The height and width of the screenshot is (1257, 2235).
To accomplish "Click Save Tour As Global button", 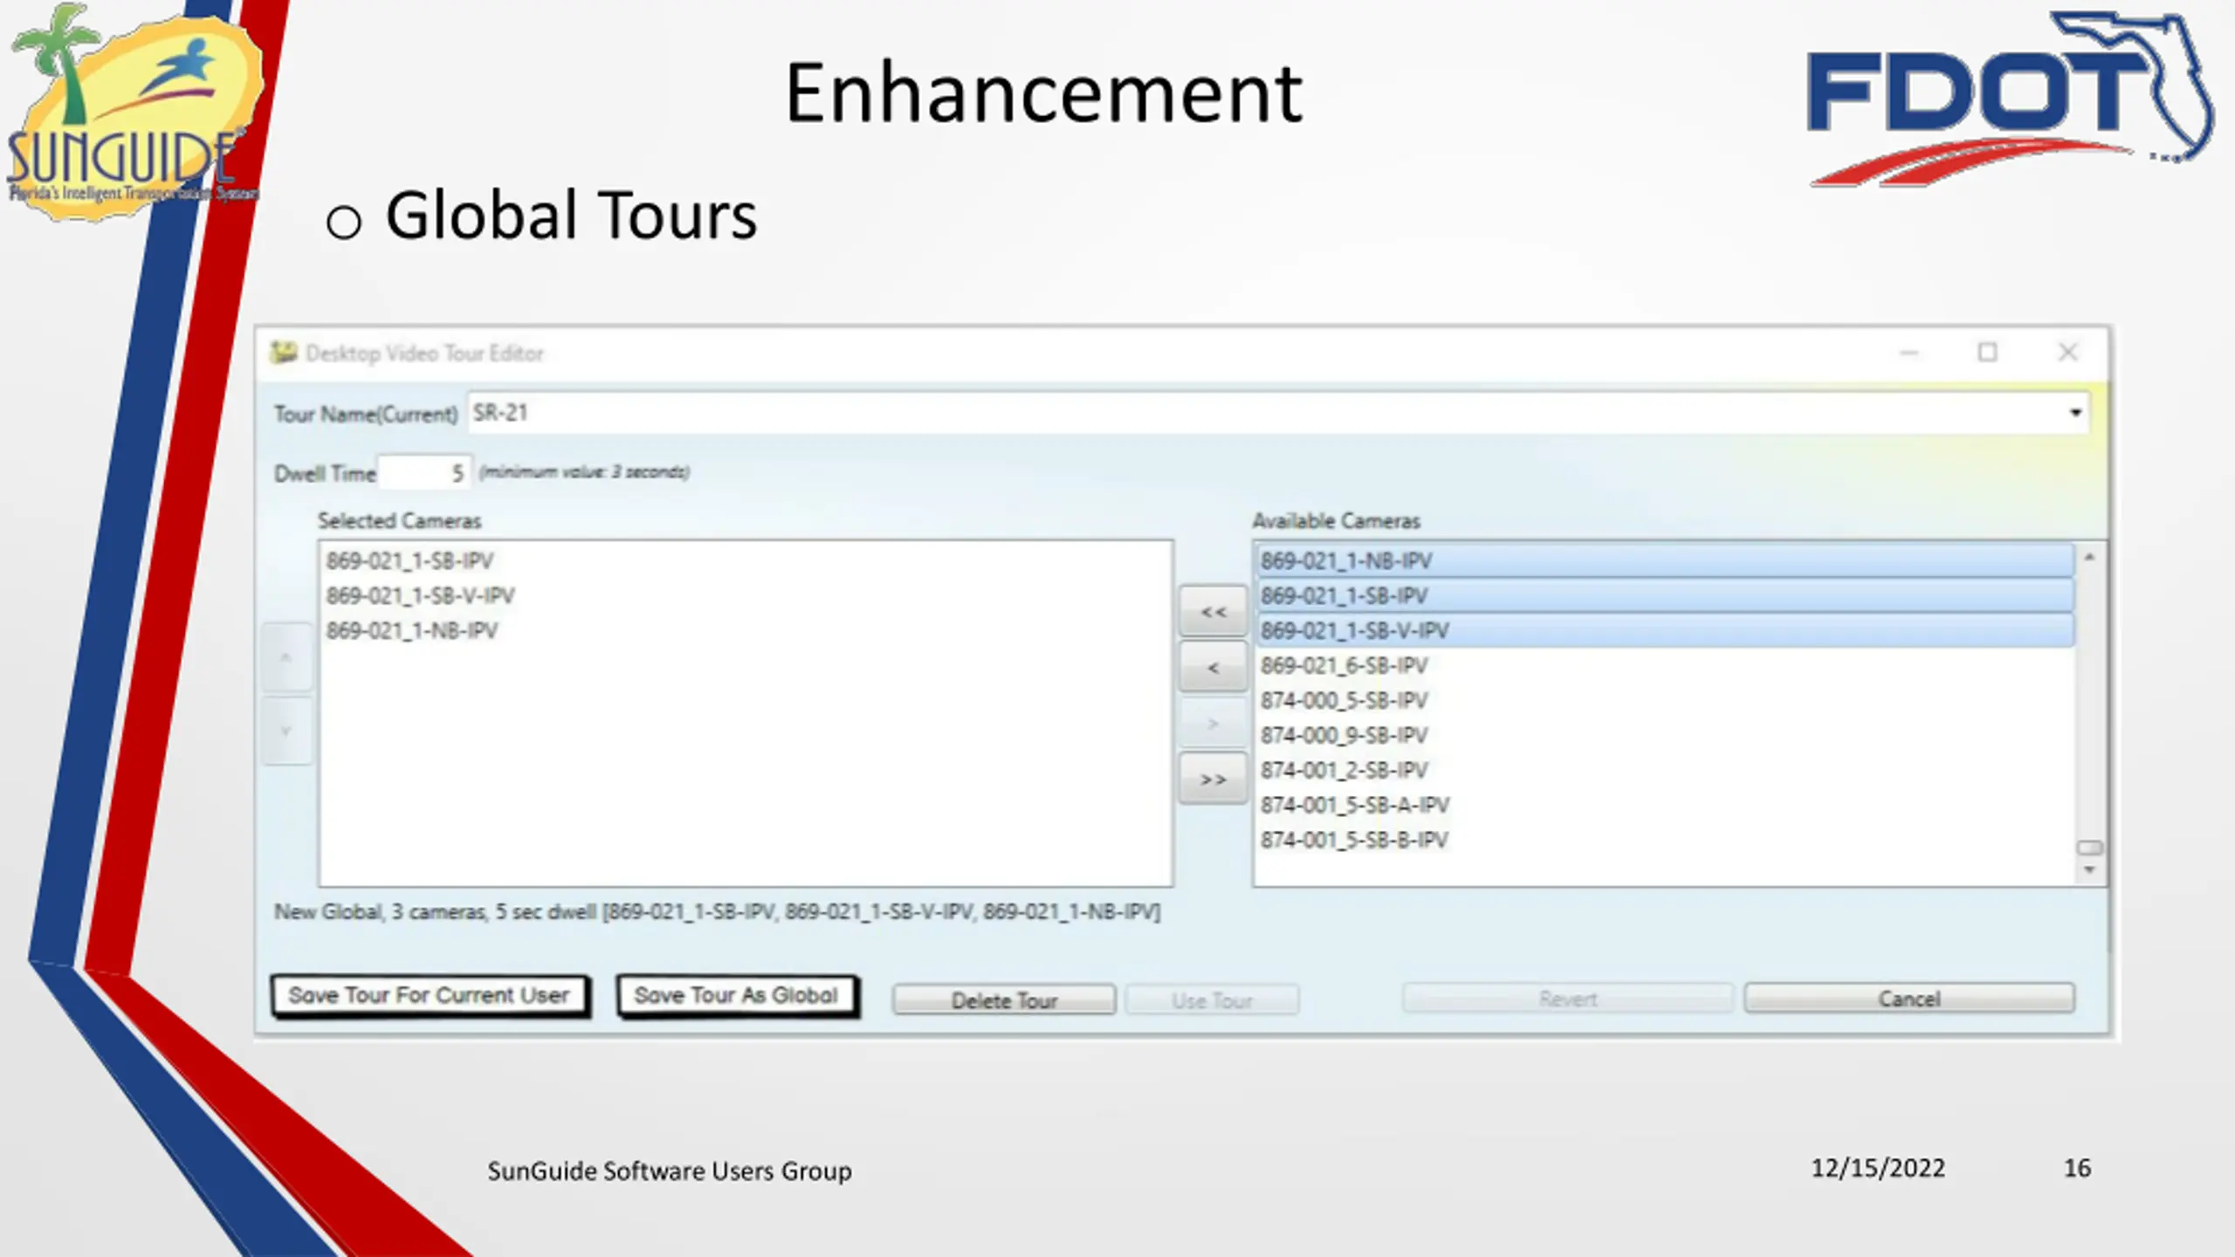I will tap(736, 995).
